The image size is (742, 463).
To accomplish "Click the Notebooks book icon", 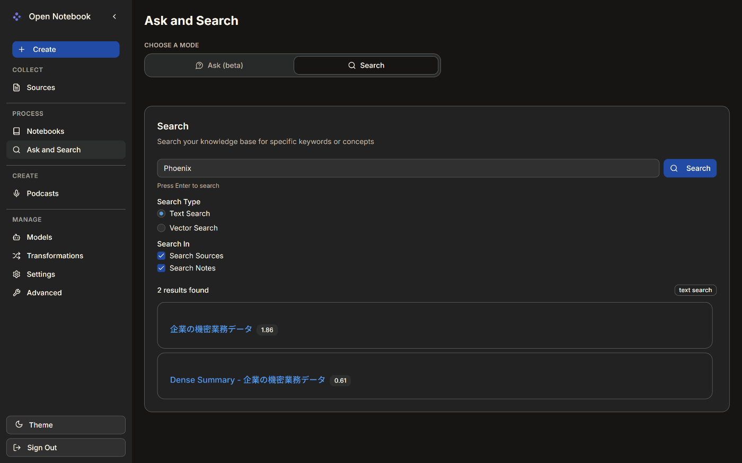I will click(x=16, y=131).
